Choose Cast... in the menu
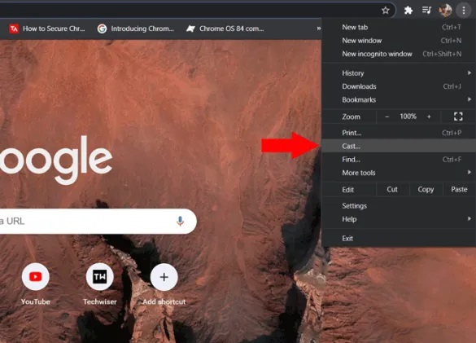This screenshot has width=476, height=343. pyautogui.click(x=399, y=147)
